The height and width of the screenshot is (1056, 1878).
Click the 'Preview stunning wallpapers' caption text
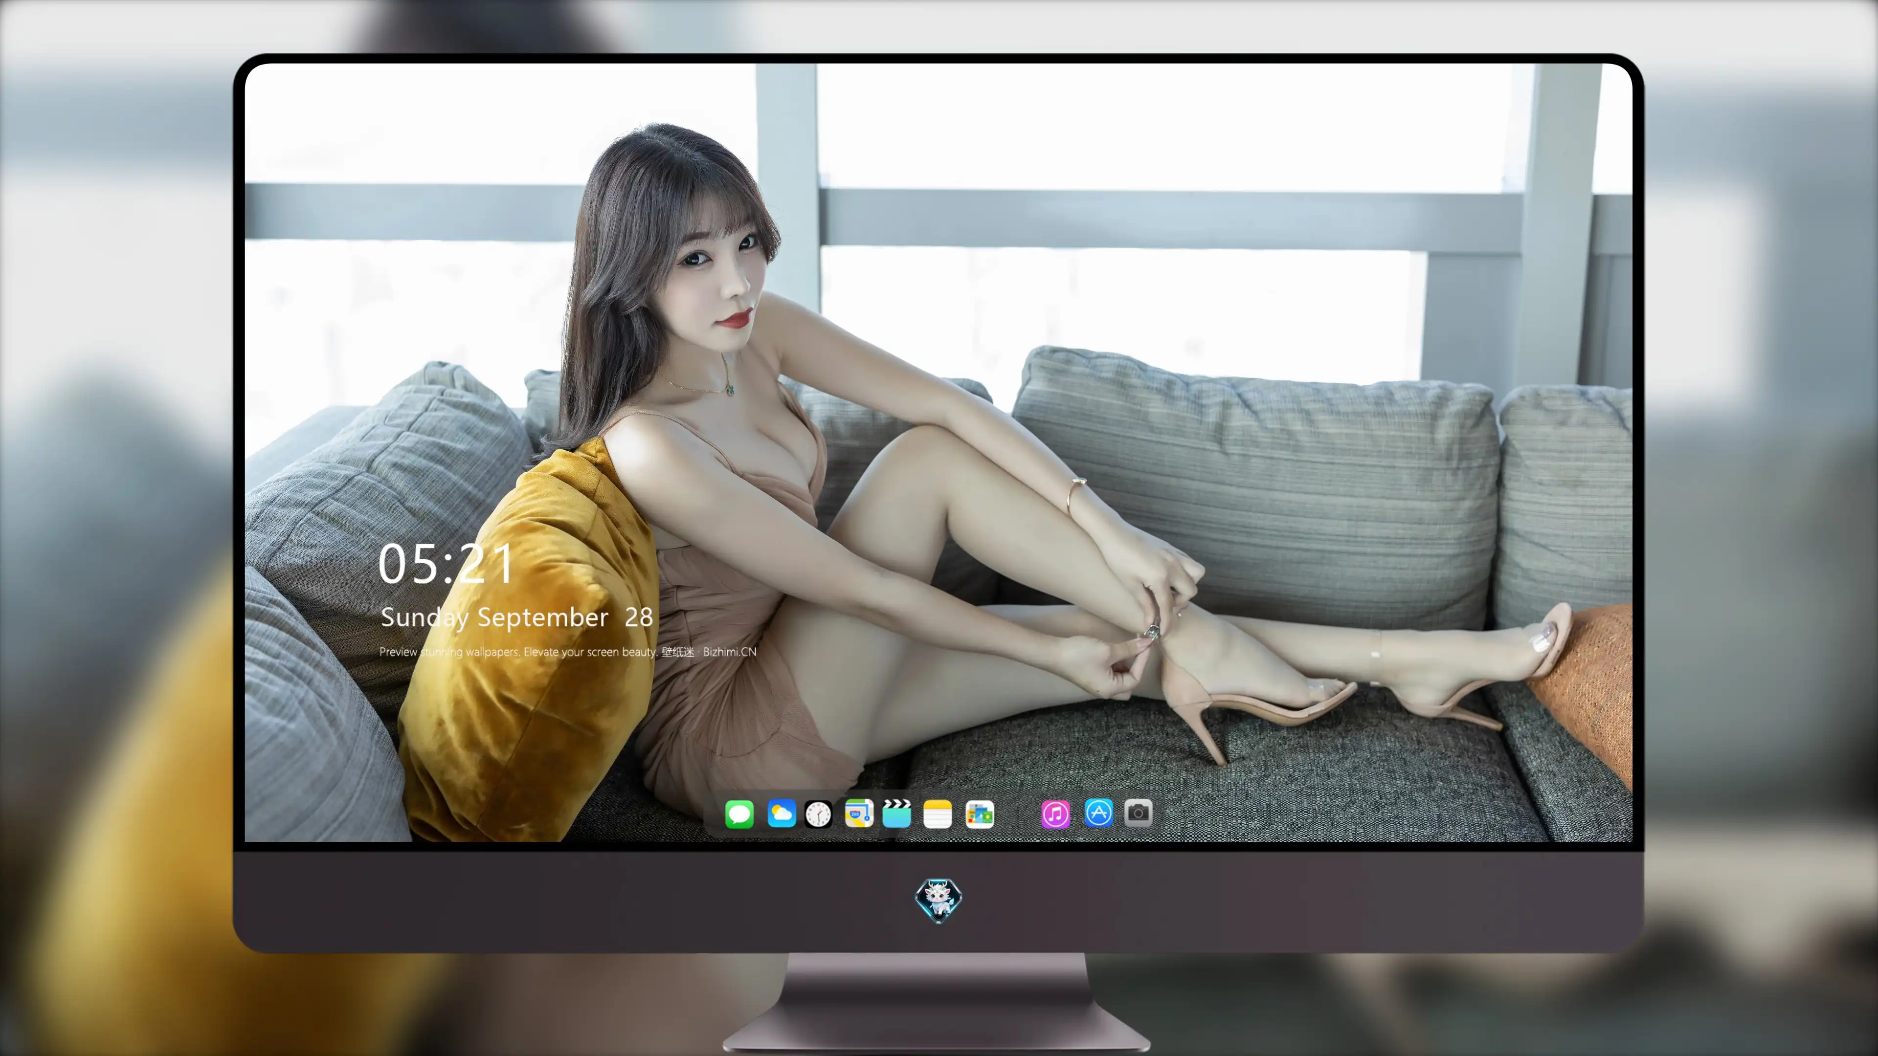tap(567, 652)
